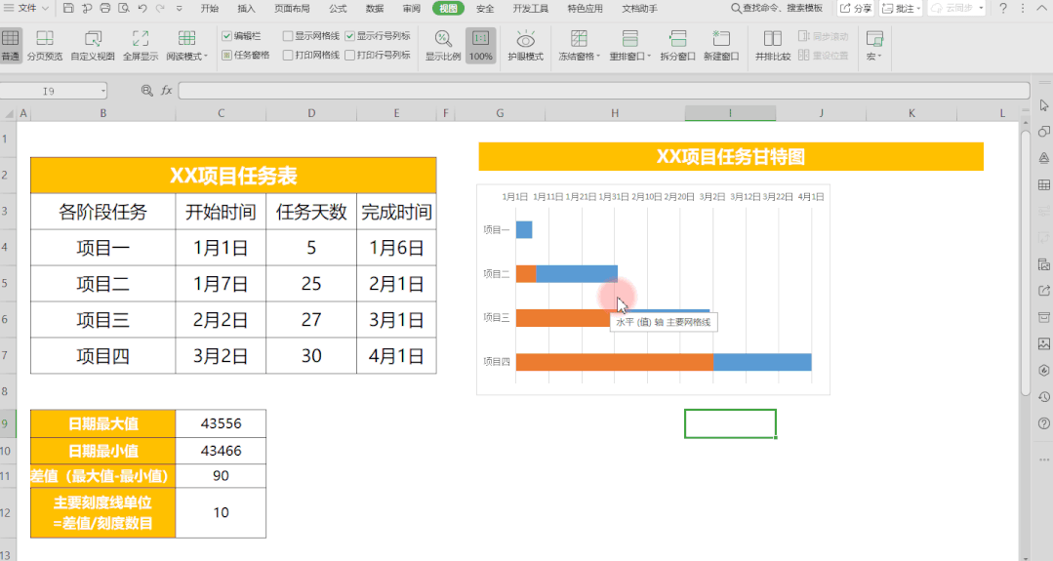This screenshot has width=1053, height=561.
Task: Click in the formula bar input field
Action: 586,91
